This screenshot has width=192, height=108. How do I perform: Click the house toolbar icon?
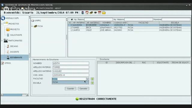[x=87, y=13]
